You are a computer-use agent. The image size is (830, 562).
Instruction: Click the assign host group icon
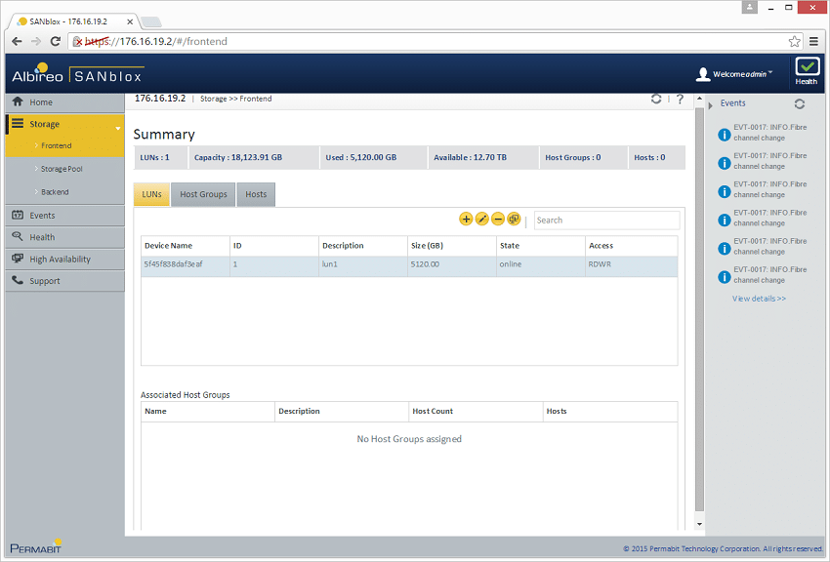514,219
